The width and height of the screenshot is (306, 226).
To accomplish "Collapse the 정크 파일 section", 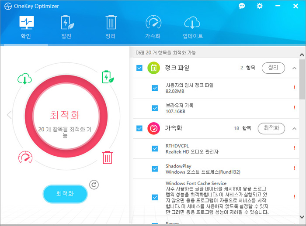I will click(294, 68).
